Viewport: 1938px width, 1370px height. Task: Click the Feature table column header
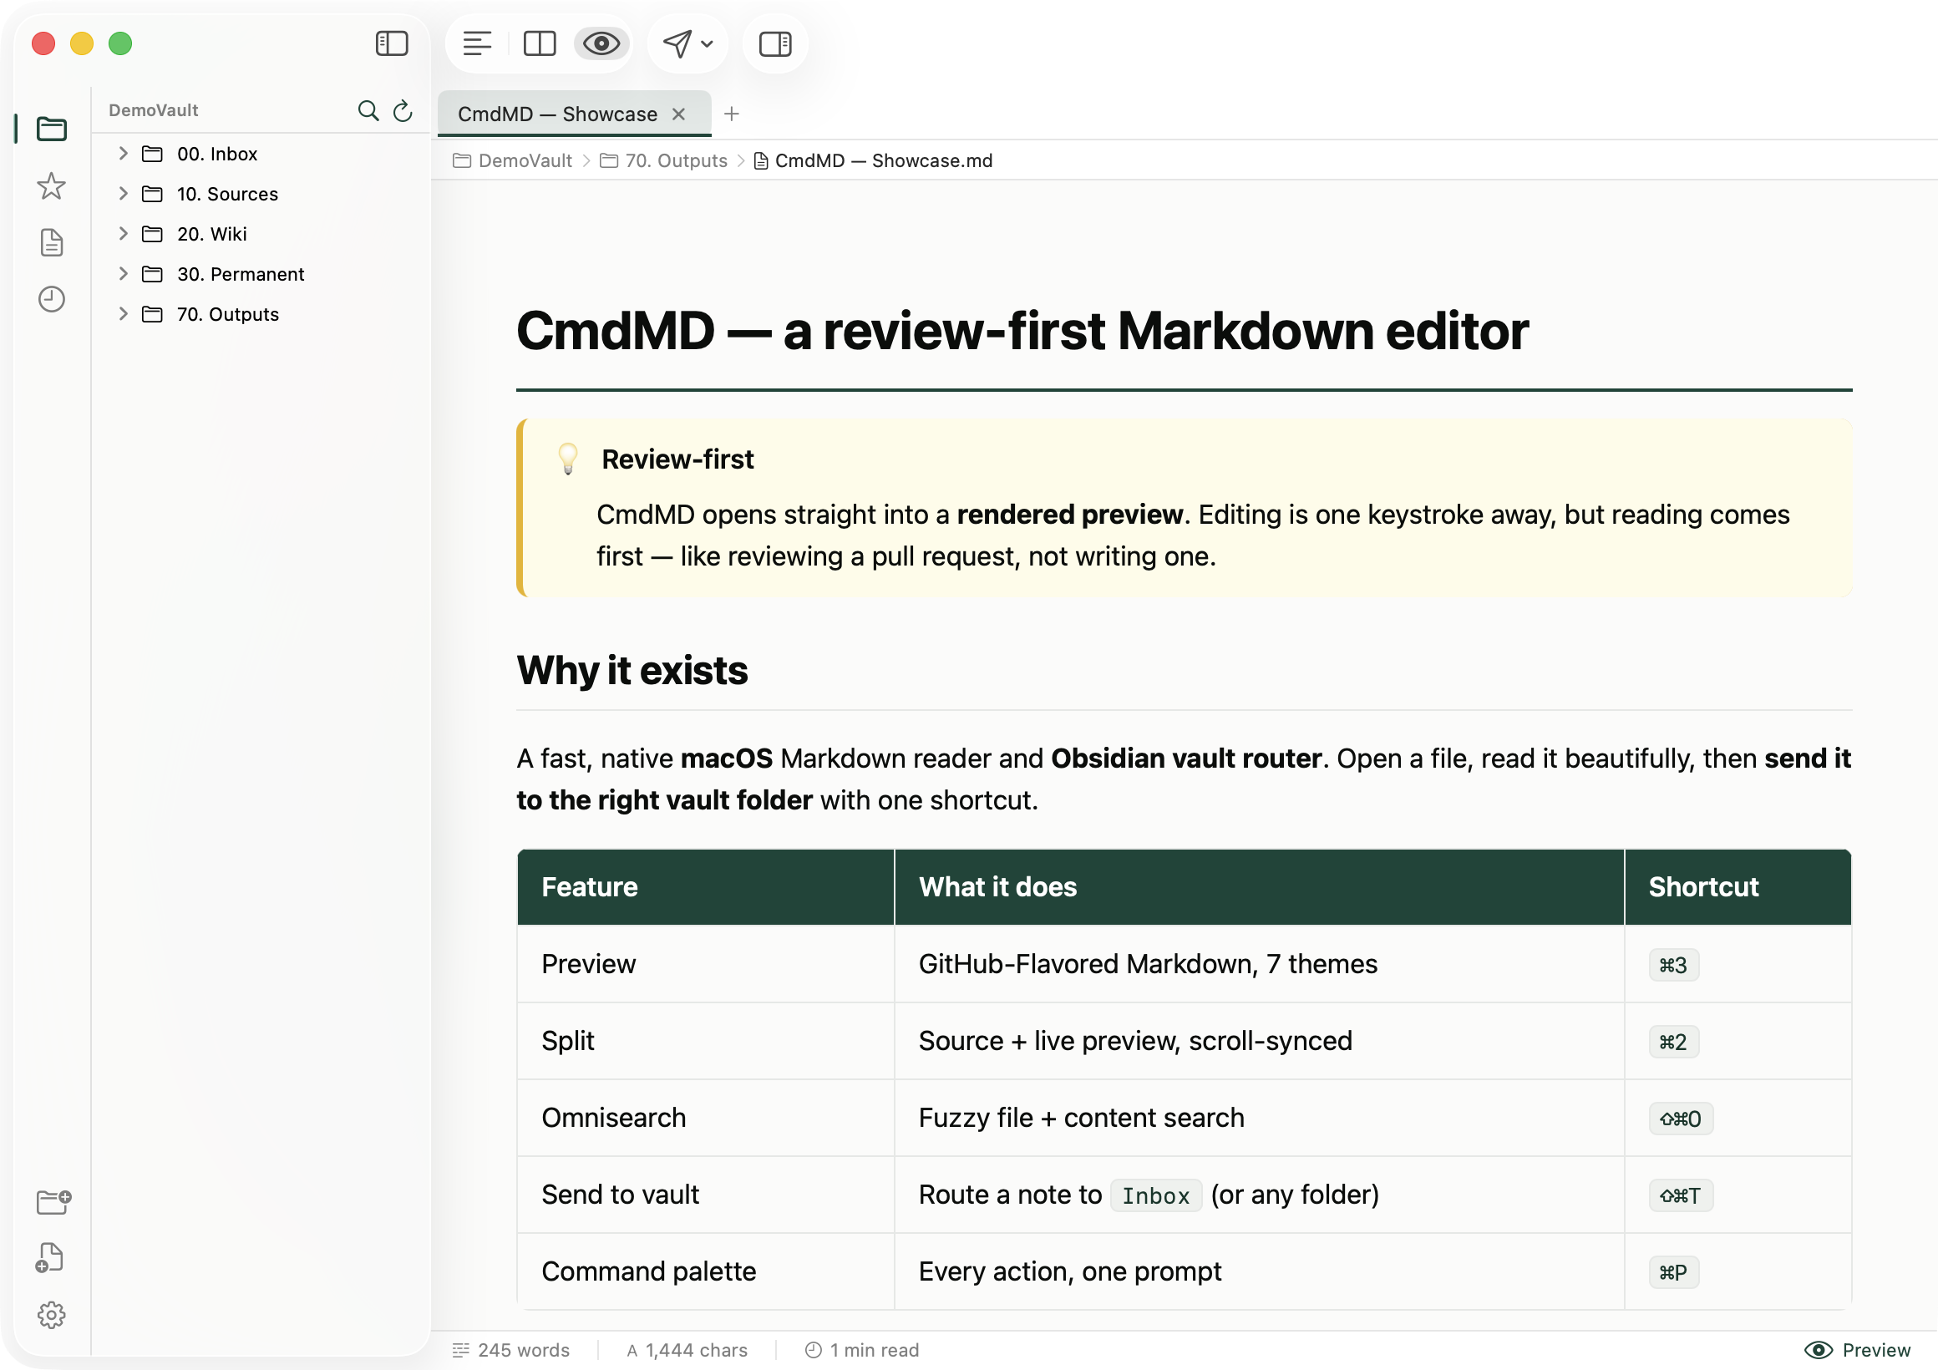point(706,887)
